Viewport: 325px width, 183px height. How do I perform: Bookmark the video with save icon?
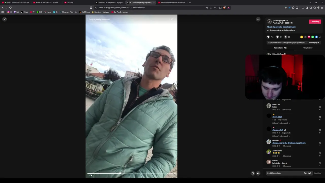point(286,37)
